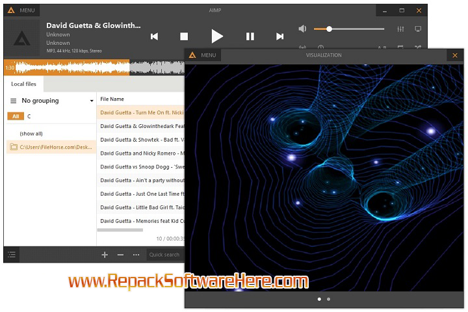Screen dimensions: 468x312
Task: Switch to the Local files tab
Action: [23, 84]
